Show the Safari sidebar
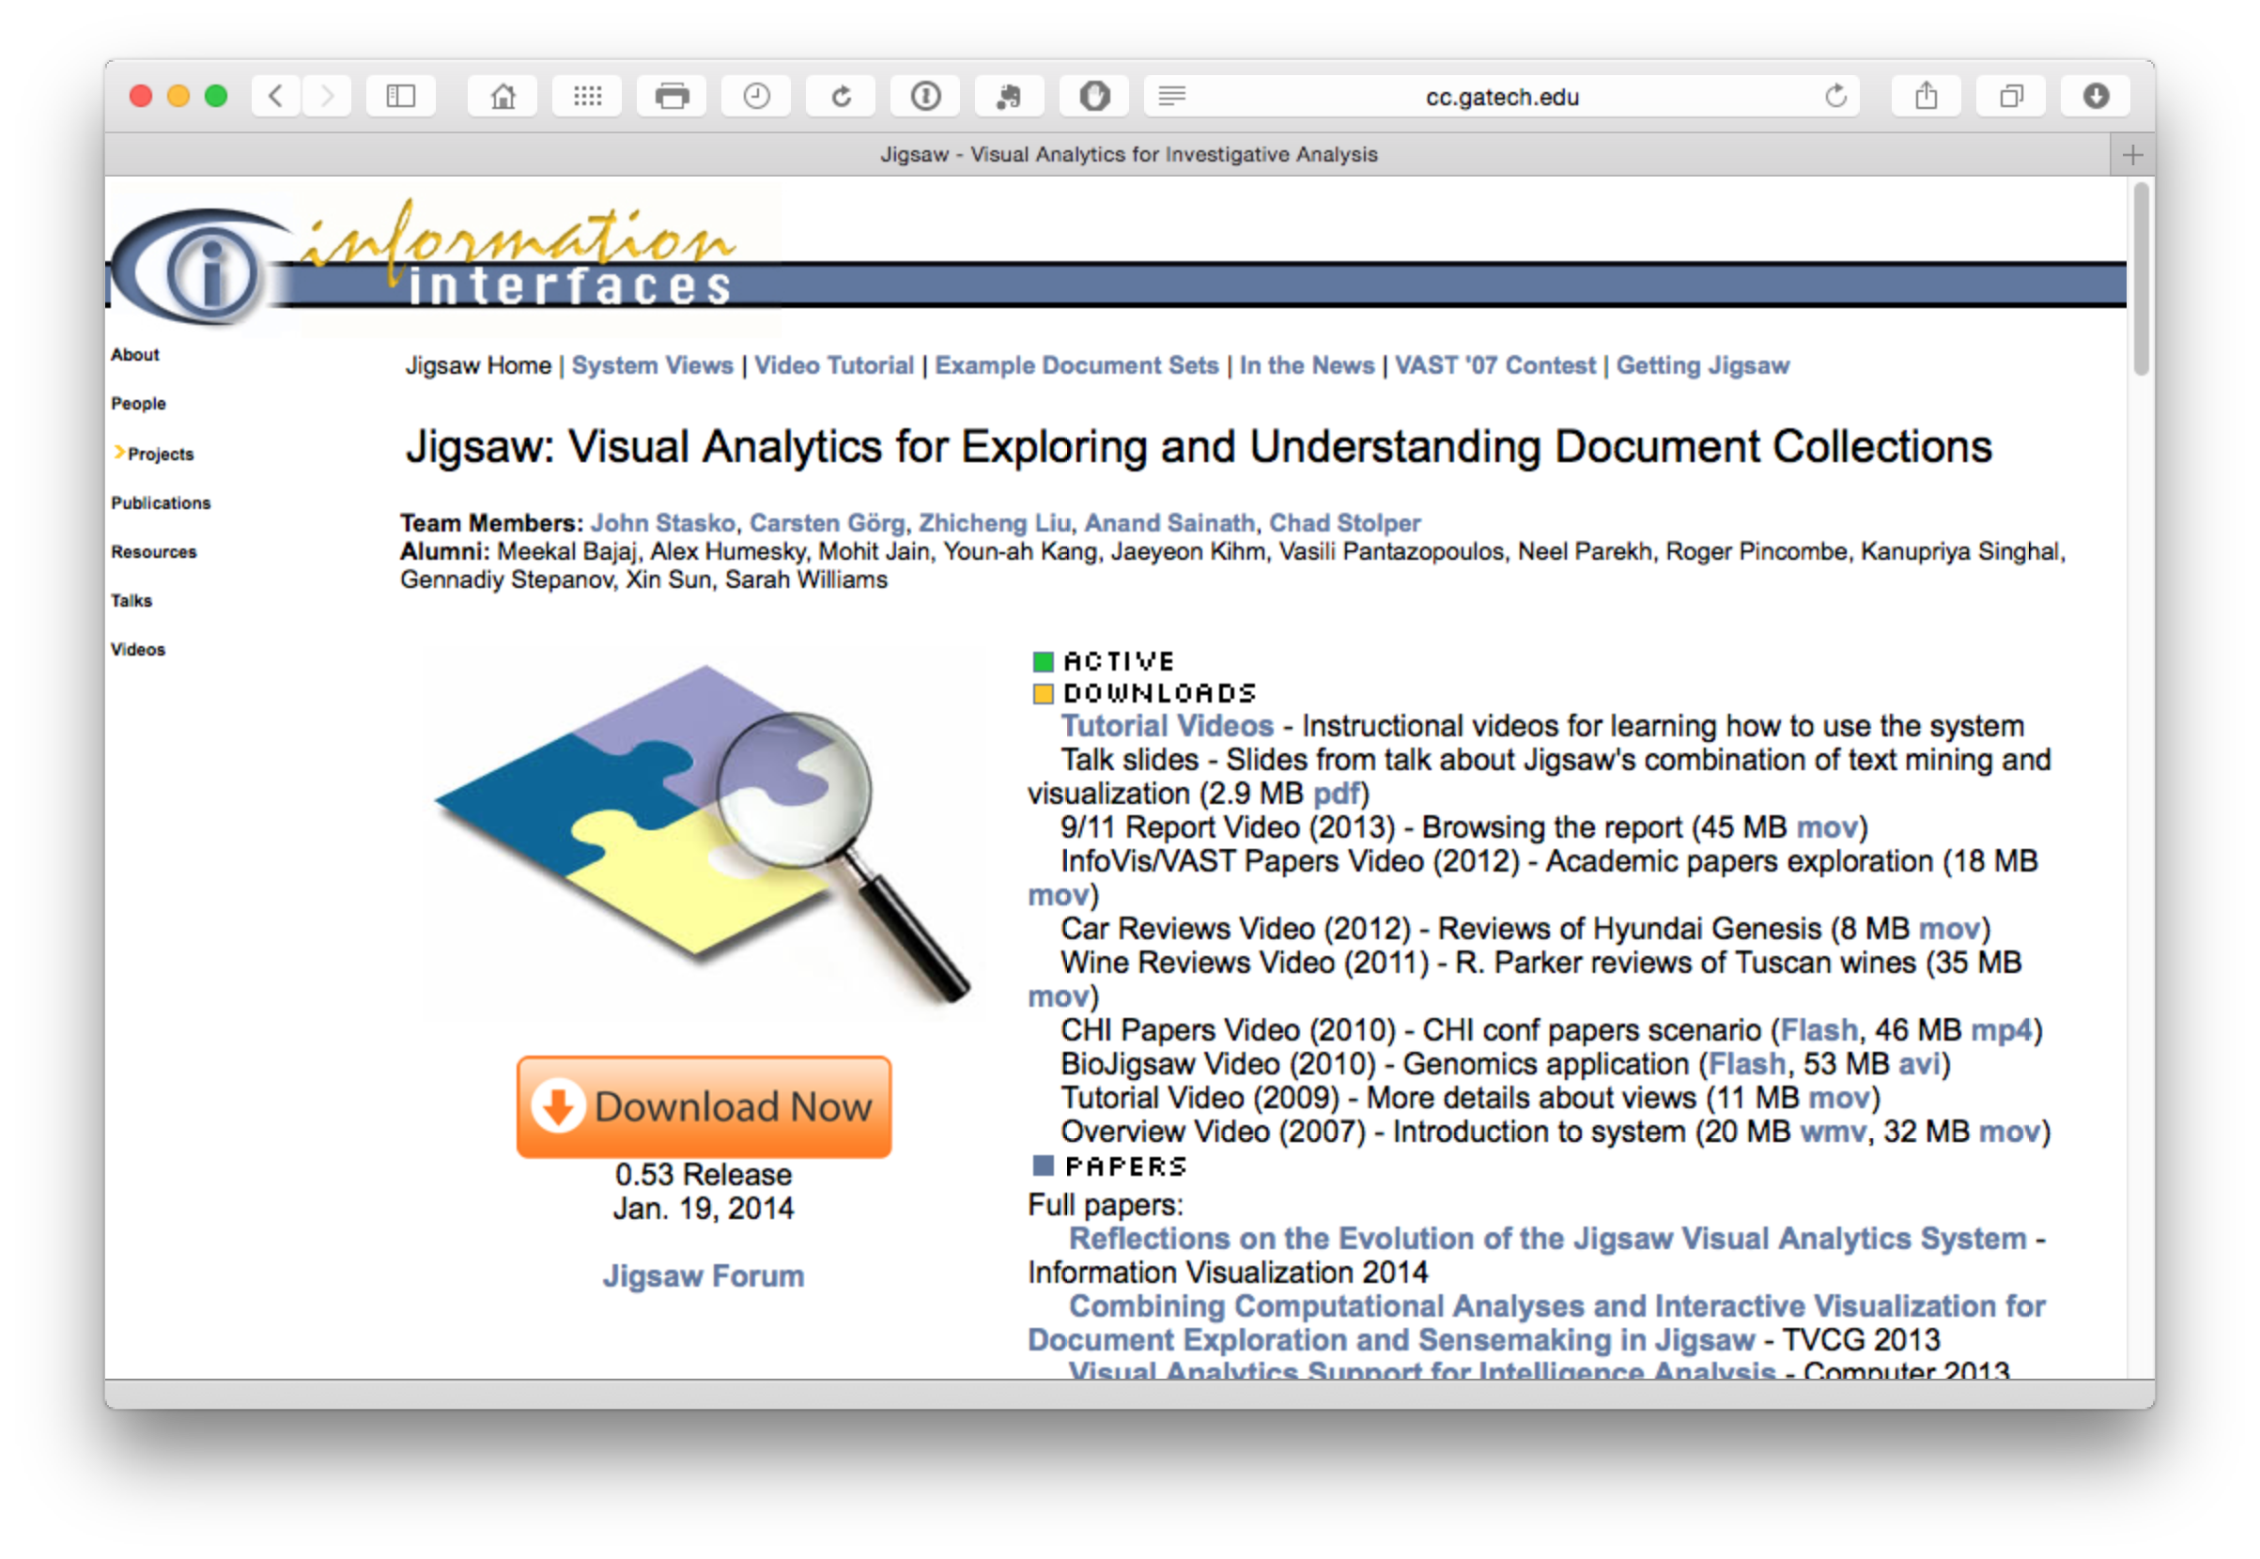 400,96
